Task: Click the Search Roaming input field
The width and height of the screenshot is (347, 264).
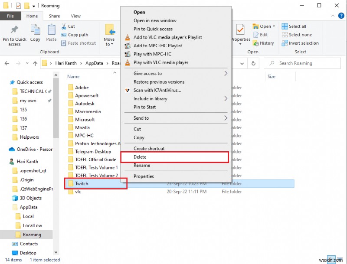Action: click(308, 63)
